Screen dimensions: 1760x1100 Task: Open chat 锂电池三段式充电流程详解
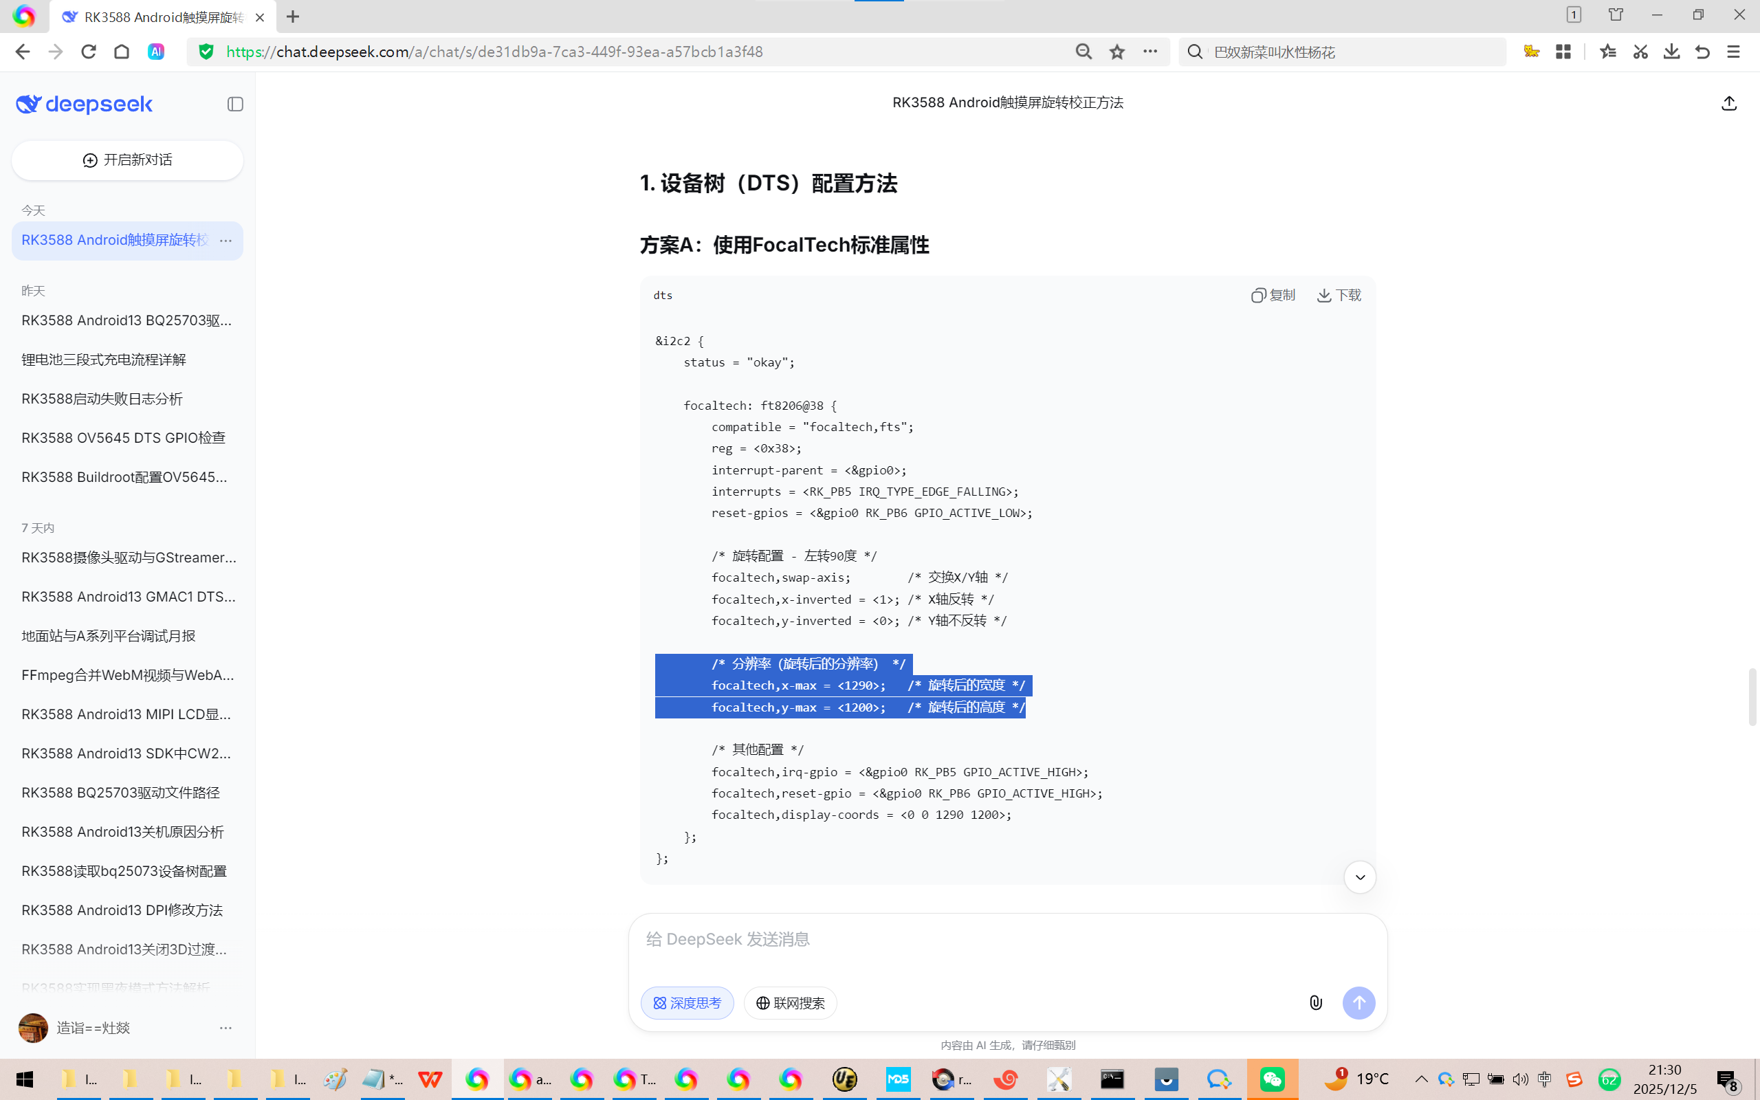click(x=104, y=360)
